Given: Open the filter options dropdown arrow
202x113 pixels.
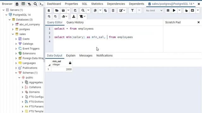Looking at the screenshot, I should [x=139, y=10].
